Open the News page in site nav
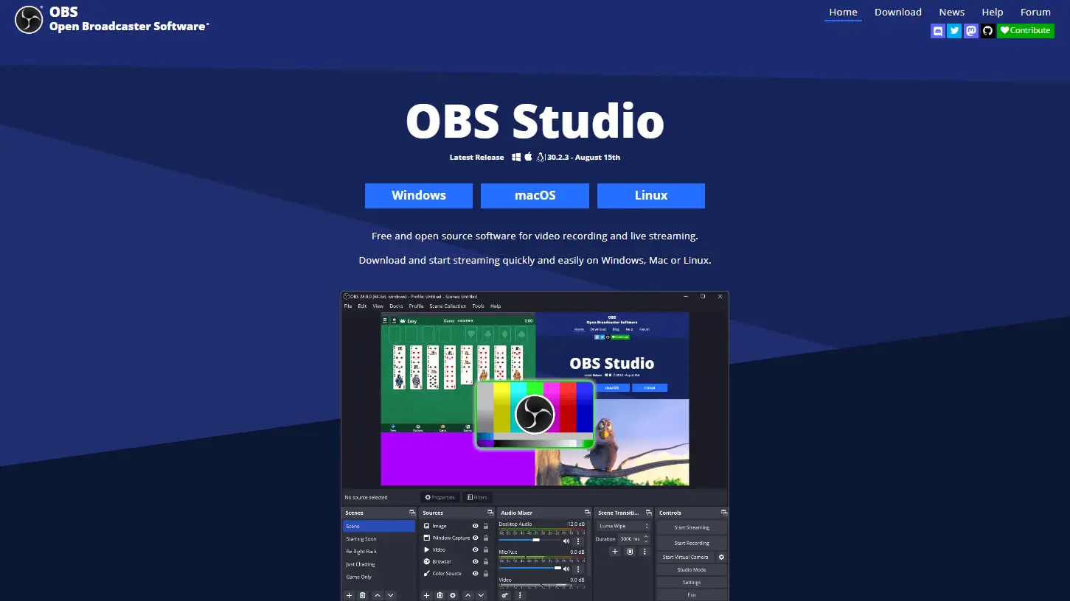Viewport: 1070px width, 601px height. point(952,12)
